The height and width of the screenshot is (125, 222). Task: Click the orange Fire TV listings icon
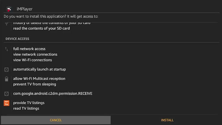(x=7, y=103)
